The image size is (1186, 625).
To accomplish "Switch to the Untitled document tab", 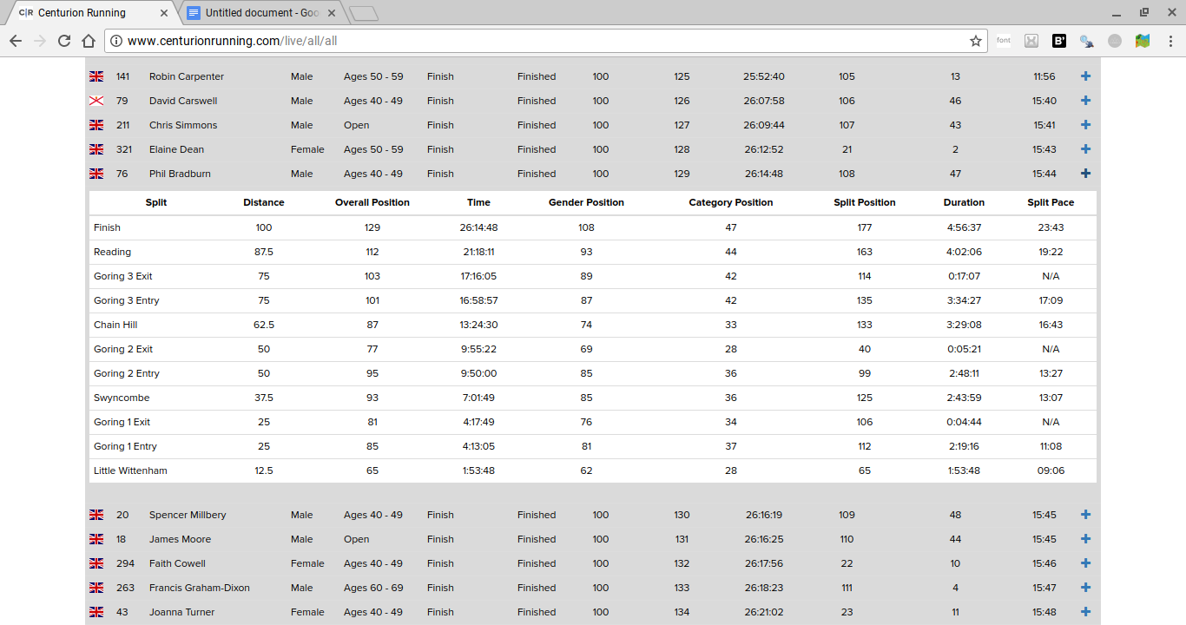I will [259, 13].
